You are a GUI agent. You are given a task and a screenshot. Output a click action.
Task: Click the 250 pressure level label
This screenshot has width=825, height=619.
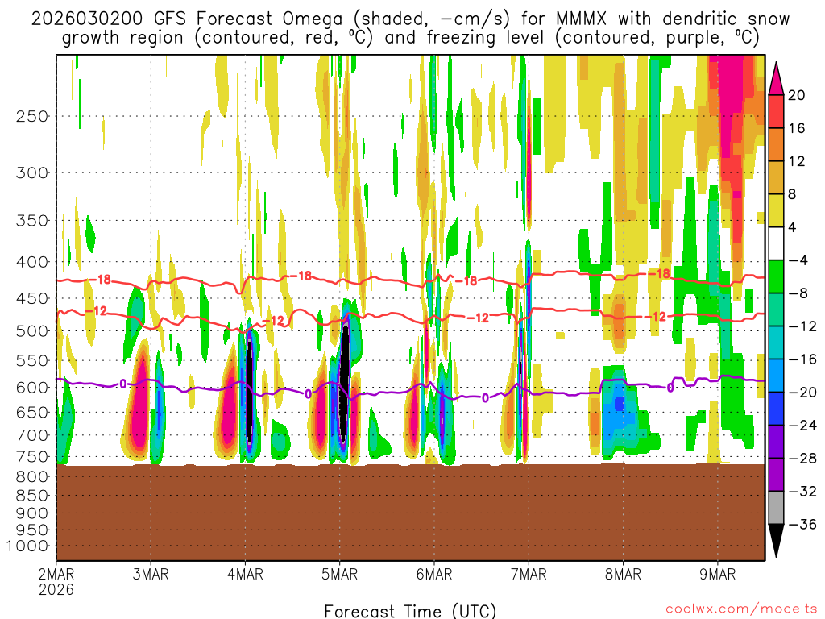point(32,116)
